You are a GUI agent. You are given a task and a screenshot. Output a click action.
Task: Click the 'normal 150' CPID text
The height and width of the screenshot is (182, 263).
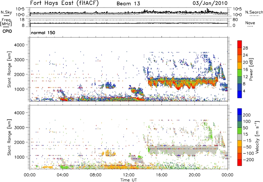43,33
